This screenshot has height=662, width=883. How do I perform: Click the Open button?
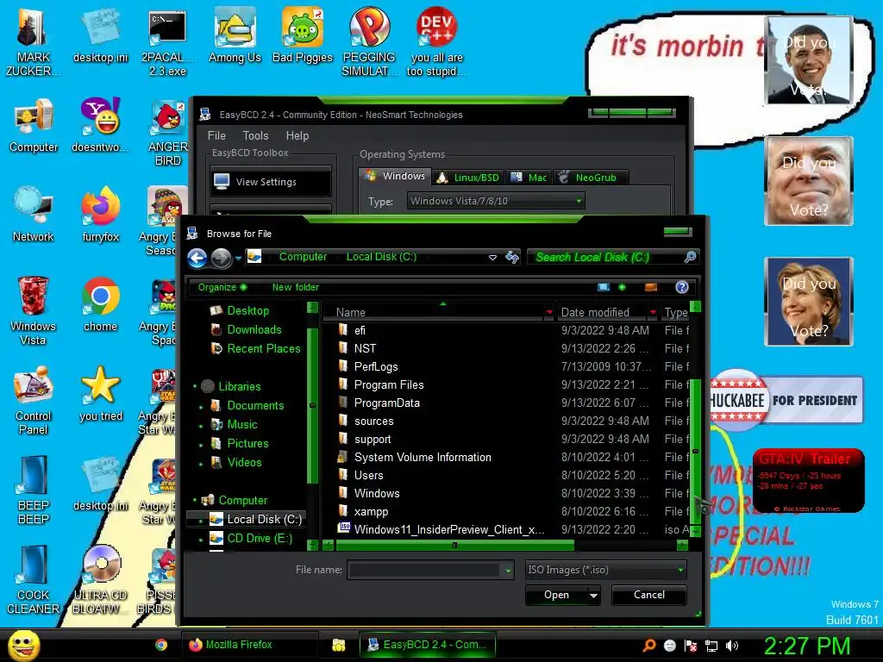[x=556, y=595]
